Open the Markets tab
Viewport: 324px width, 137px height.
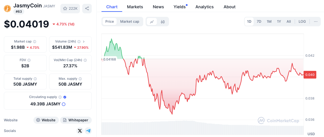click(x=135, y=7)
